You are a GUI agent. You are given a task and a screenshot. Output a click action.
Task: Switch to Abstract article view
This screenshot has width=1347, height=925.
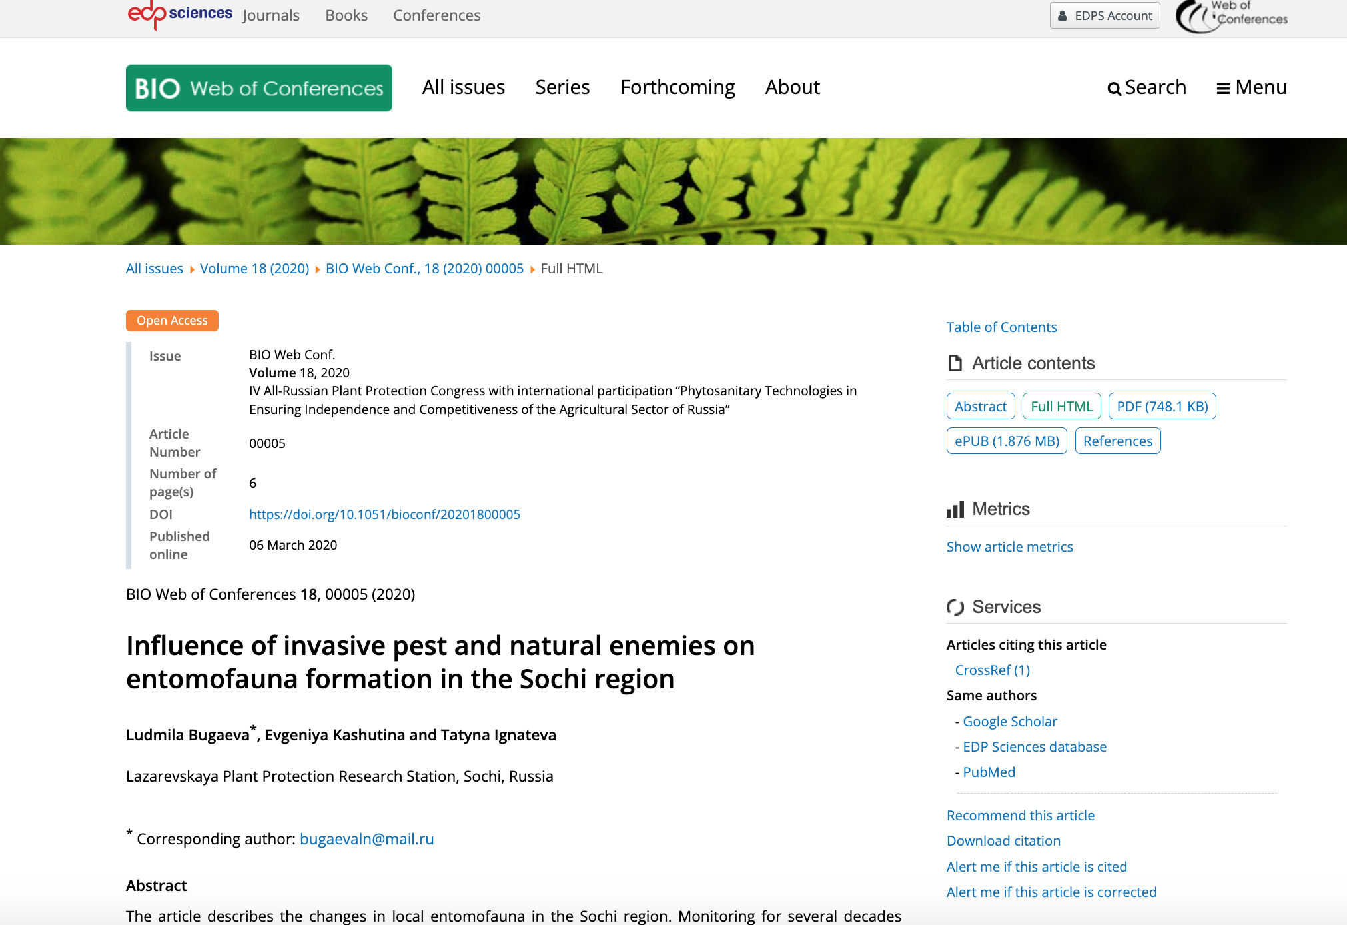980,406
